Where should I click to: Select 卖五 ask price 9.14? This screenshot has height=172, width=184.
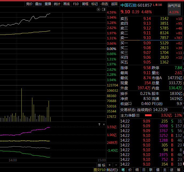(x=147, y=19)
